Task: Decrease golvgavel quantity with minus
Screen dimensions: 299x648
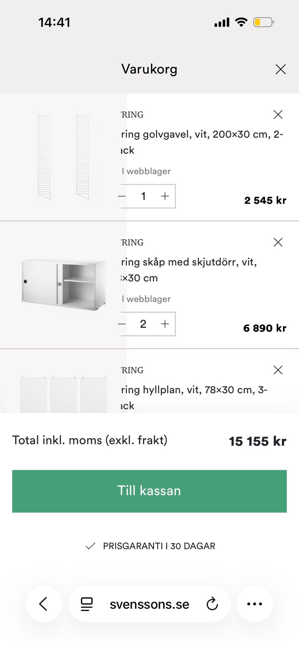Action: tap(122, 196)
